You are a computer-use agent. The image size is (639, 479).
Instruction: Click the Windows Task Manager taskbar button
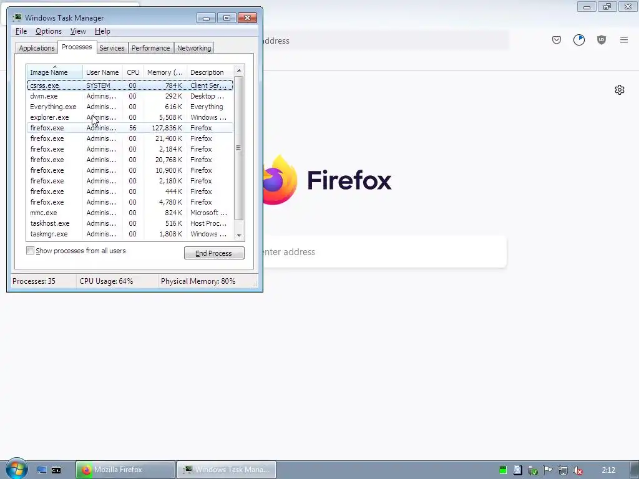(227, 470)
